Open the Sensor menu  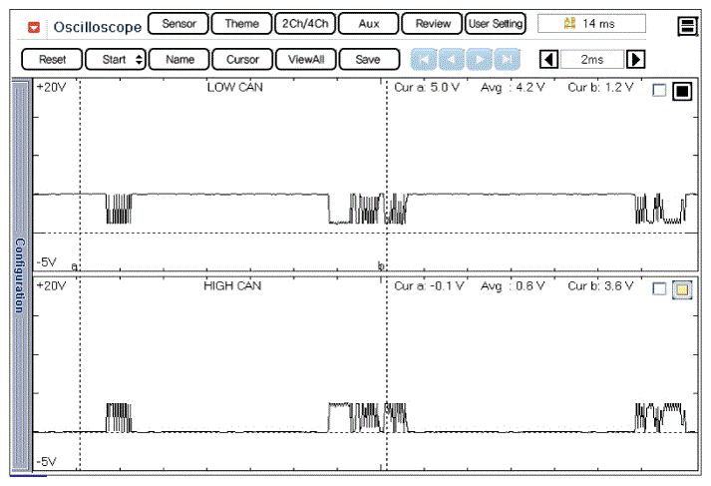[178, 24]
